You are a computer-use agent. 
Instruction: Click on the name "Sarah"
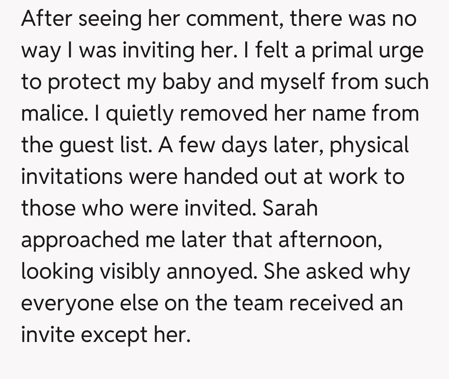[290, 208]
